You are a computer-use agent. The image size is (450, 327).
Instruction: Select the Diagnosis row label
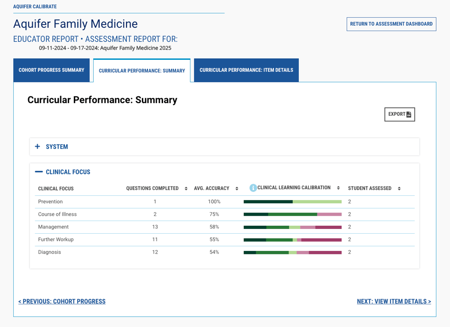(50, 252)
